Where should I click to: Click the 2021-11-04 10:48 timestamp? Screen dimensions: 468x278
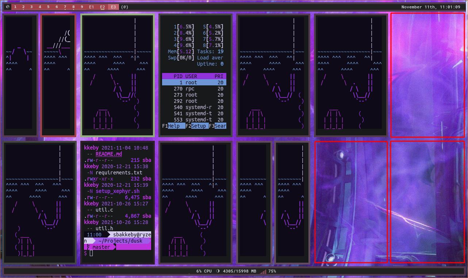coord(125,148)
